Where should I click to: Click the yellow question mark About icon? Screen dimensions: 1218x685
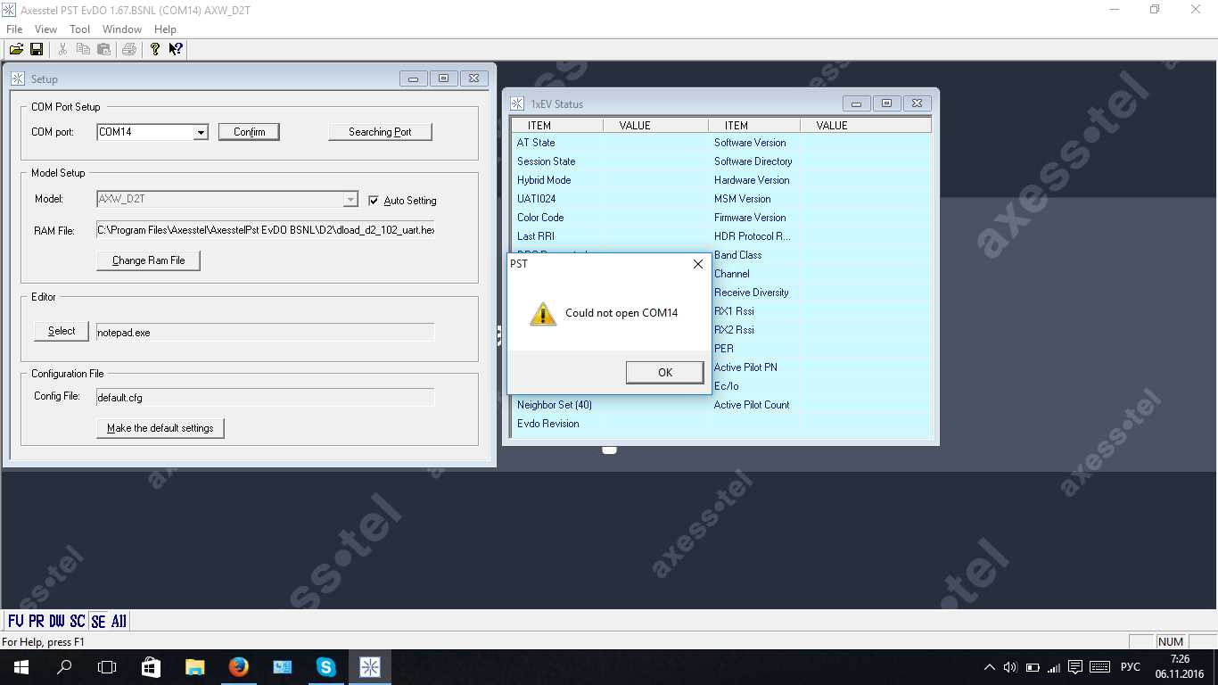coord(155,49)
